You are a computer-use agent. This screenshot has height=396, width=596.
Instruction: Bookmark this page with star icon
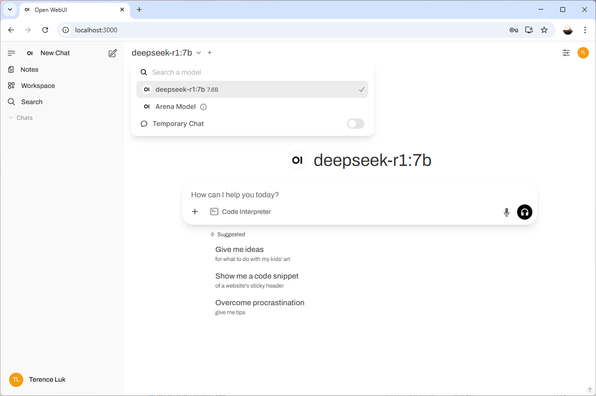544,30
